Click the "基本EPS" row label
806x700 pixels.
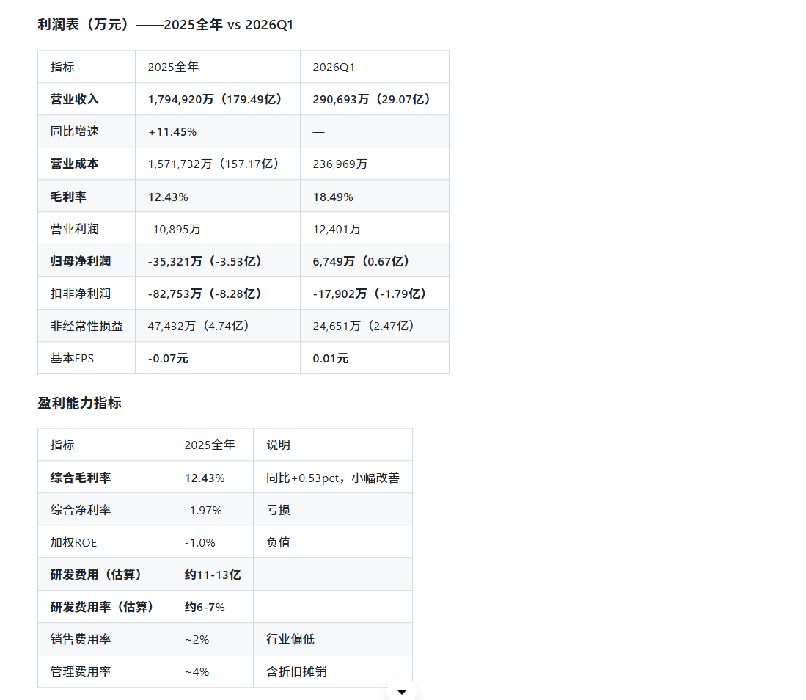coord(72,359)
